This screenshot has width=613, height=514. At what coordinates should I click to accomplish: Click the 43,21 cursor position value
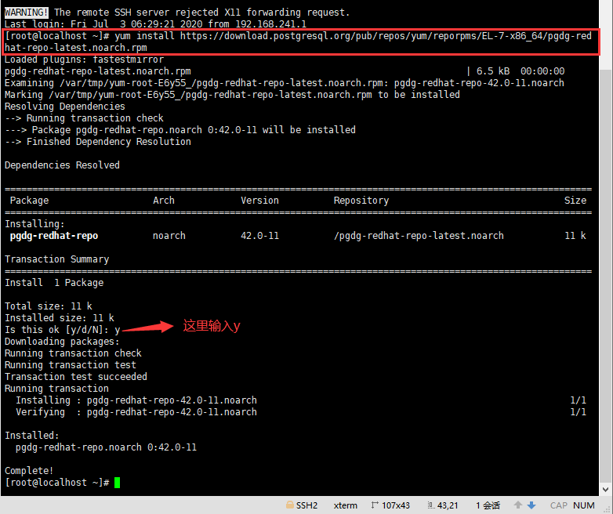448,505
